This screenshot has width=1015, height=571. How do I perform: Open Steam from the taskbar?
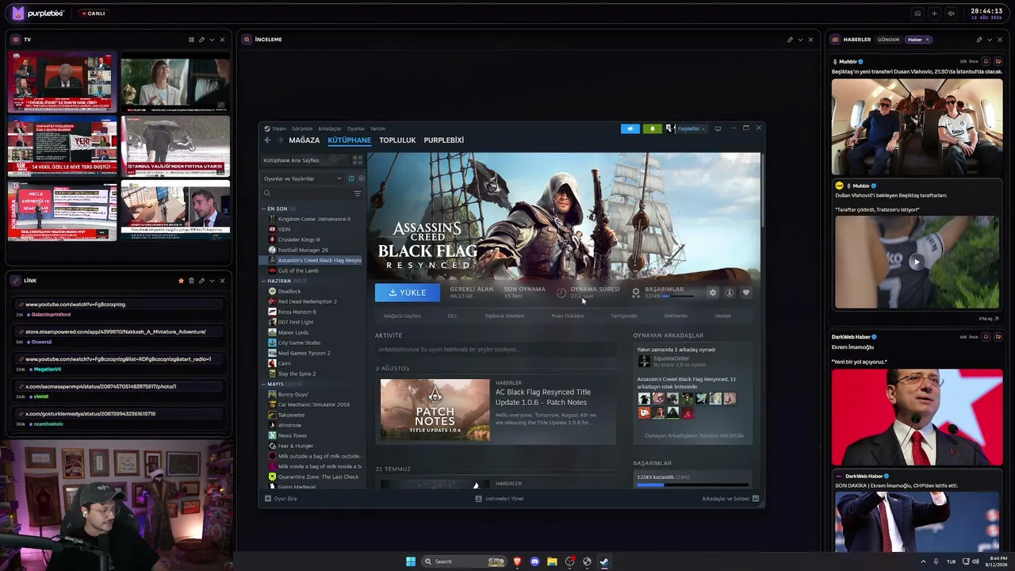604,561
